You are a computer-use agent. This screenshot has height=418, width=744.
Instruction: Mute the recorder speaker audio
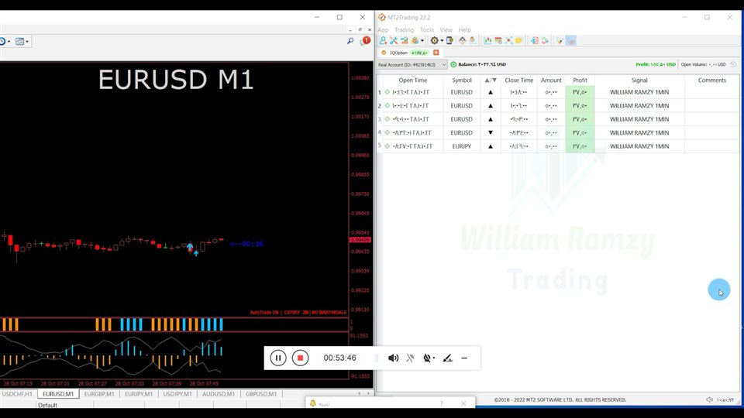[x=393, y=358]
